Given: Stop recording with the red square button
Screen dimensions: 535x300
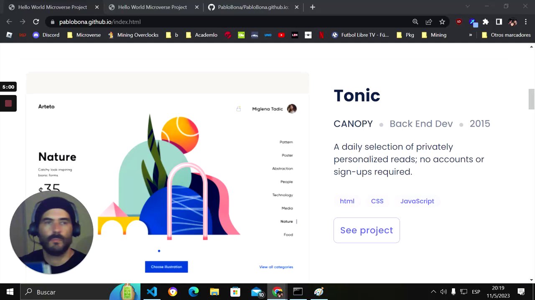Looking at the screenshot, I should point(8,103).
